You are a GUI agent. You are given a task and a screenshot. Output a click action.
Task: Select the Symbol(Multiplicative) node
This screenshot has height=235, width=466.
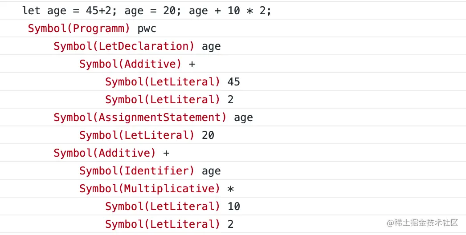tap(150, 189)
